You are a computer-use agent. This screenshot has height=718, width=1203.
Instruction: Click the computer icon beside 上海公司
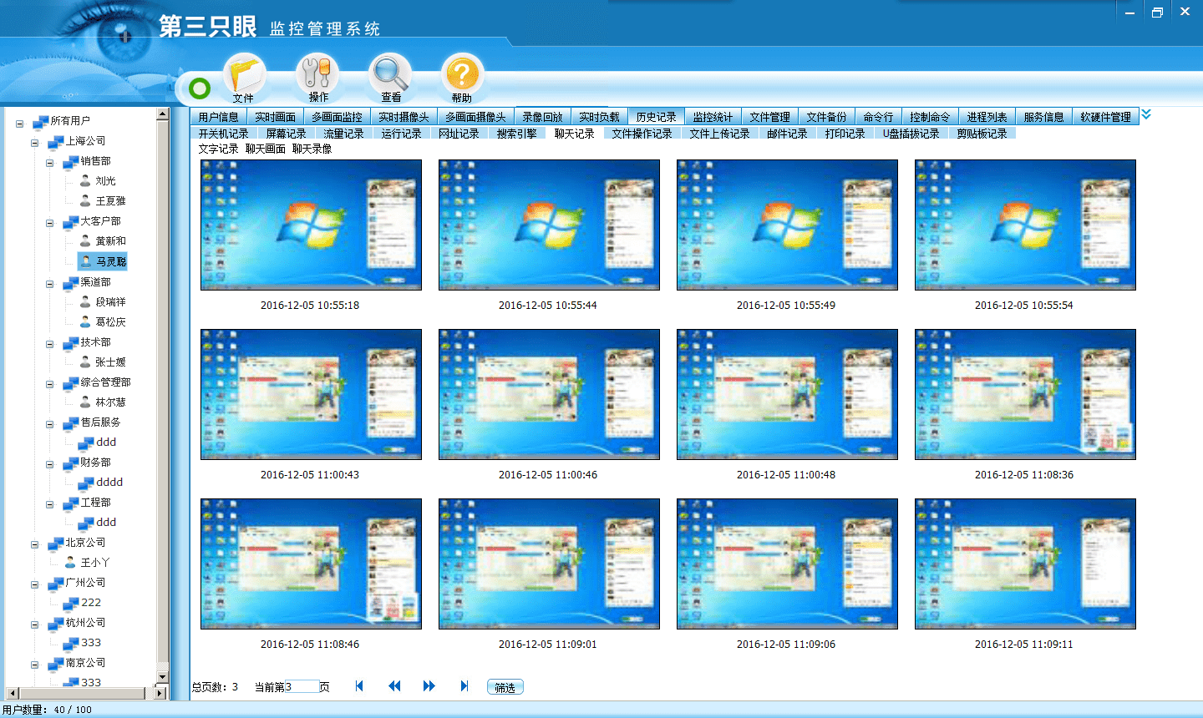[x=55, y=142]
